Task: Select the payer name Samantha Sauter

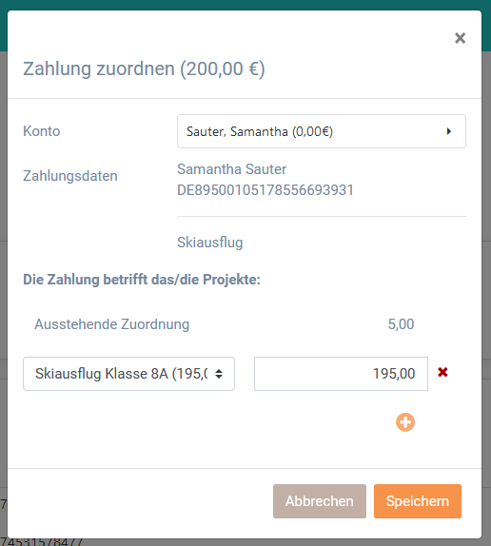Action: click(x=231, y=169)
